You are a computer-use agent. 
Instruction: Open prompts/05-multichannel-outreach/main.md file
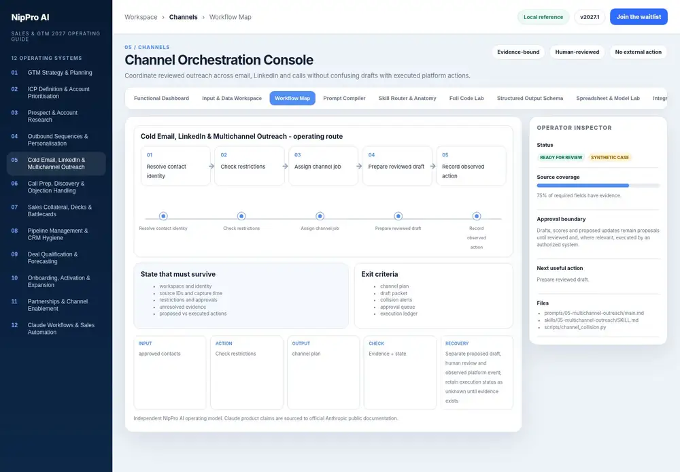coord(594,314)
